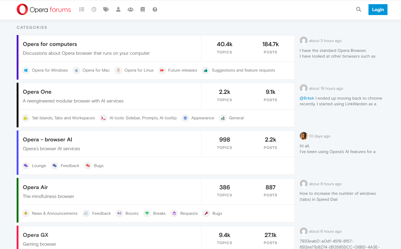Open Suggestions and feature requests subcategory
Screen dimensions: 401x249
tap(243, 70)
